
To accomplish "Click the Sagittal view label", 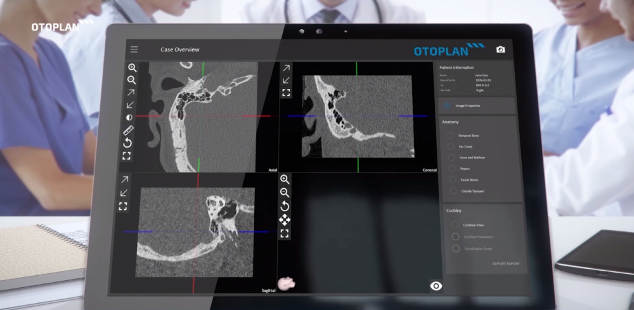I will click(x=269, y=290).
